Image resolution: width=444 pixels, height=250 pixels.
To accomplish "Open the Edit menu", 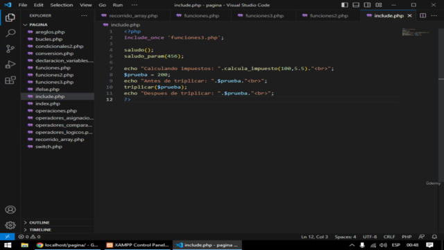I will [39, 5].
